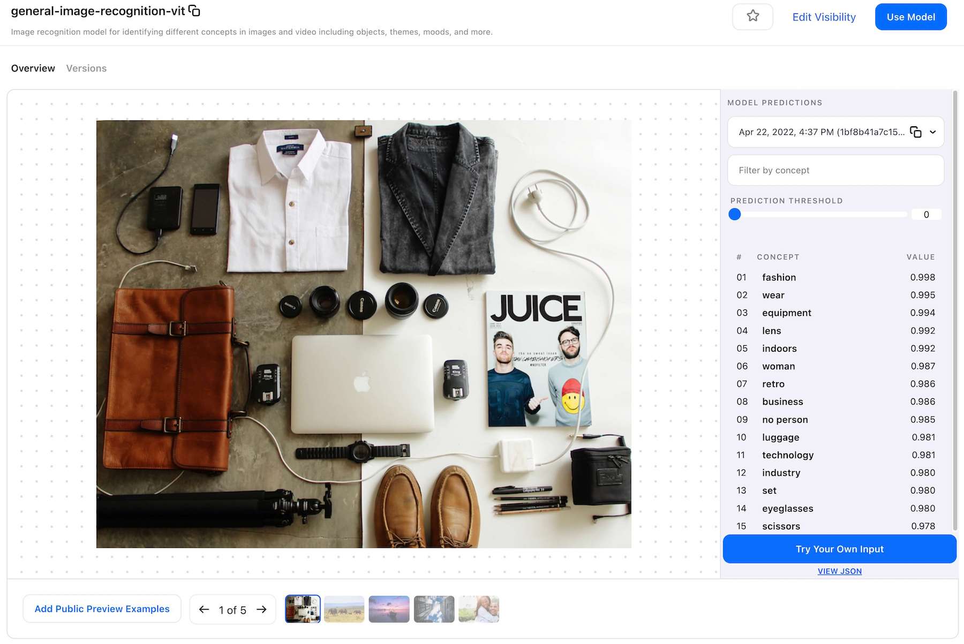This screenshot has height=644, width=964.
Task: Go to the previous example image
Action: 204,610
